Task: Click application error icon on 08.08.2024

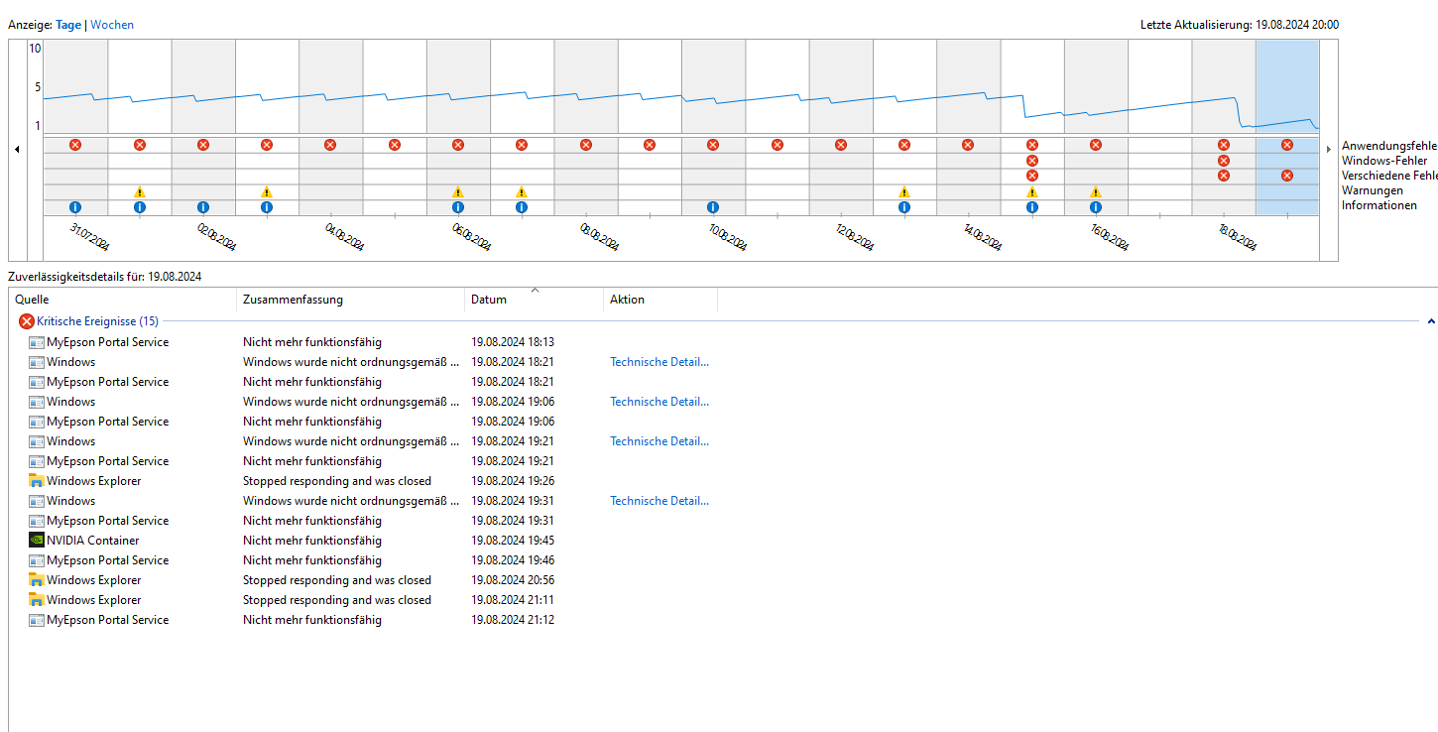Action: pos(586,145)
